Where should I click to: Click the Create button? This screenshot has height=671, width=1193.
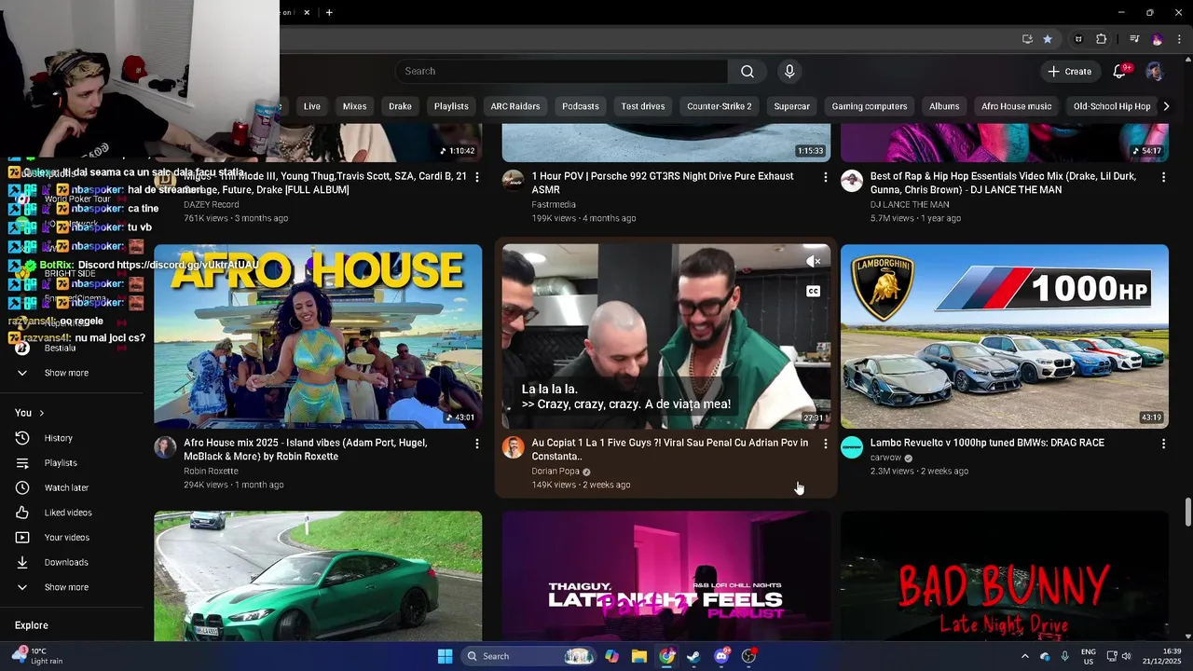pos(1069,72)
